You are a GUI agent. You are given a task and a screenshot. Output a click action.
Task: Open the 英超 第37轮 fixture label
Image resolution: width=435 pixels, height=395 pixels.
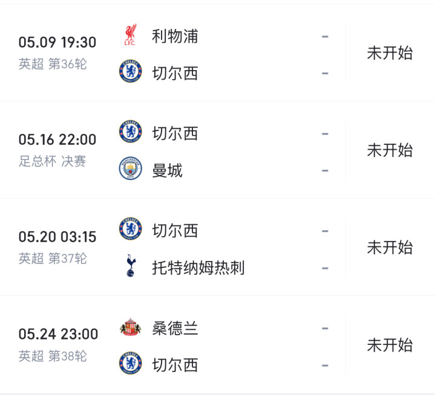click(53, 259)
